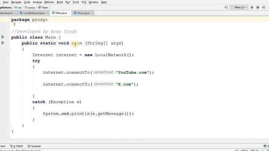Click e.getMessage() in the println statement
This screenshot has width=269, height=151.
pos(110,114)
